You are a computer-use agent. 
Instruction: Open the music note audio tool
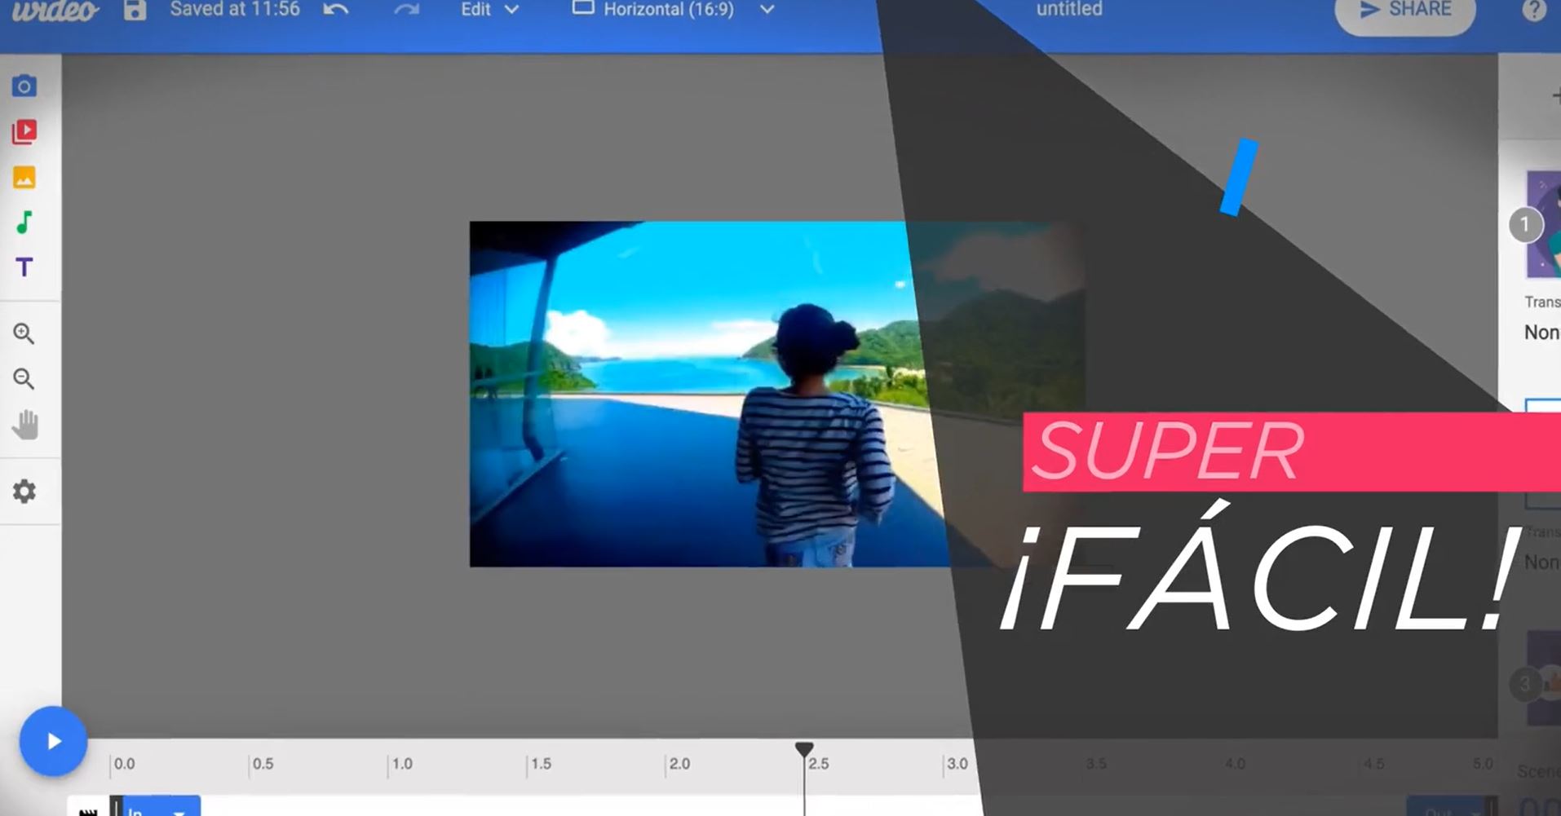coord(24,222)
